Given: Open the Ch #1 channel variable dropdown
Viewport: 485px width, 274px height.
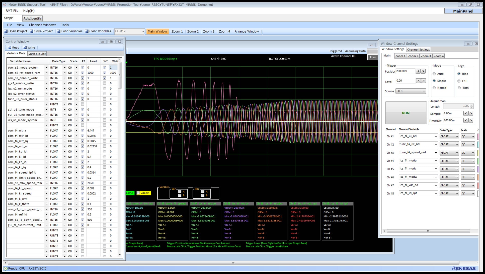Looking at the screenshot, I should coord(436,136).
